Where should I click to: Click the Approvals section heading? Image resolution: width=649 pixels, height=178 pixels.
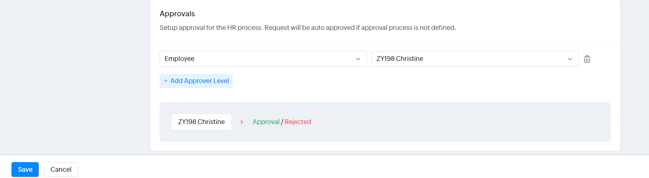pyautogui.click(x=177, y=14)
